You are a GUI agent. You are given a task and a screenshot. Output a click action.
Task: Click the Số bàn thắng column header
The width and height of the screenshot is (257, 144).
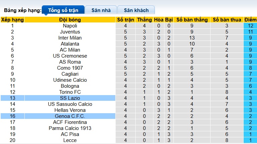coord(192,20)
